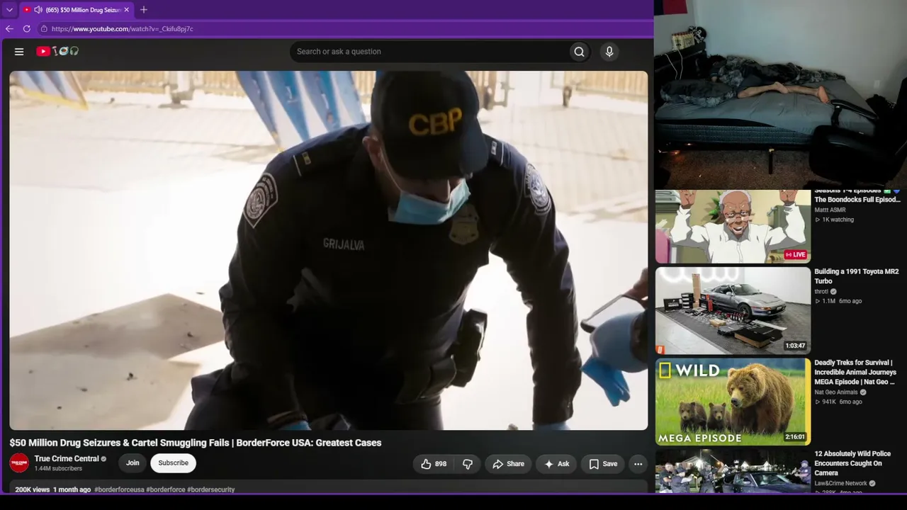
Task: Focus the 'Search or ask a question' field
Action: 429,52
